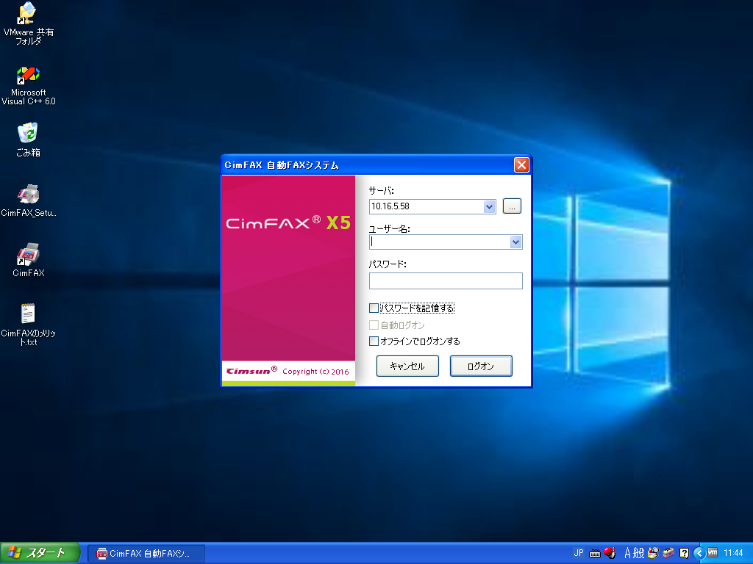This screenshot has height=564, width=753.
Task: Expand the ユーザー名 dropdown arrow
Action: coord(515,242)
